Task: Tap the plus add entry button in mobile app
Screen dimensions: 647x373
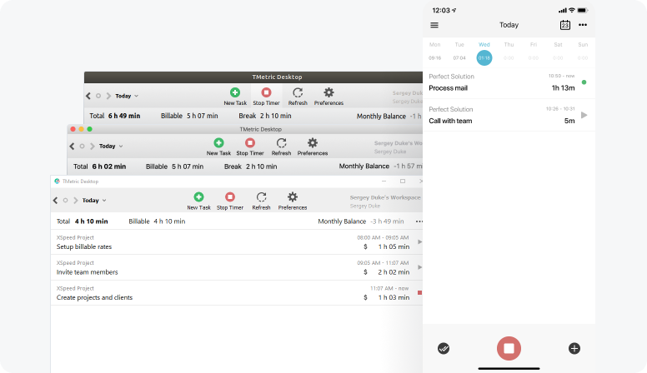Action: coord(574,348)
